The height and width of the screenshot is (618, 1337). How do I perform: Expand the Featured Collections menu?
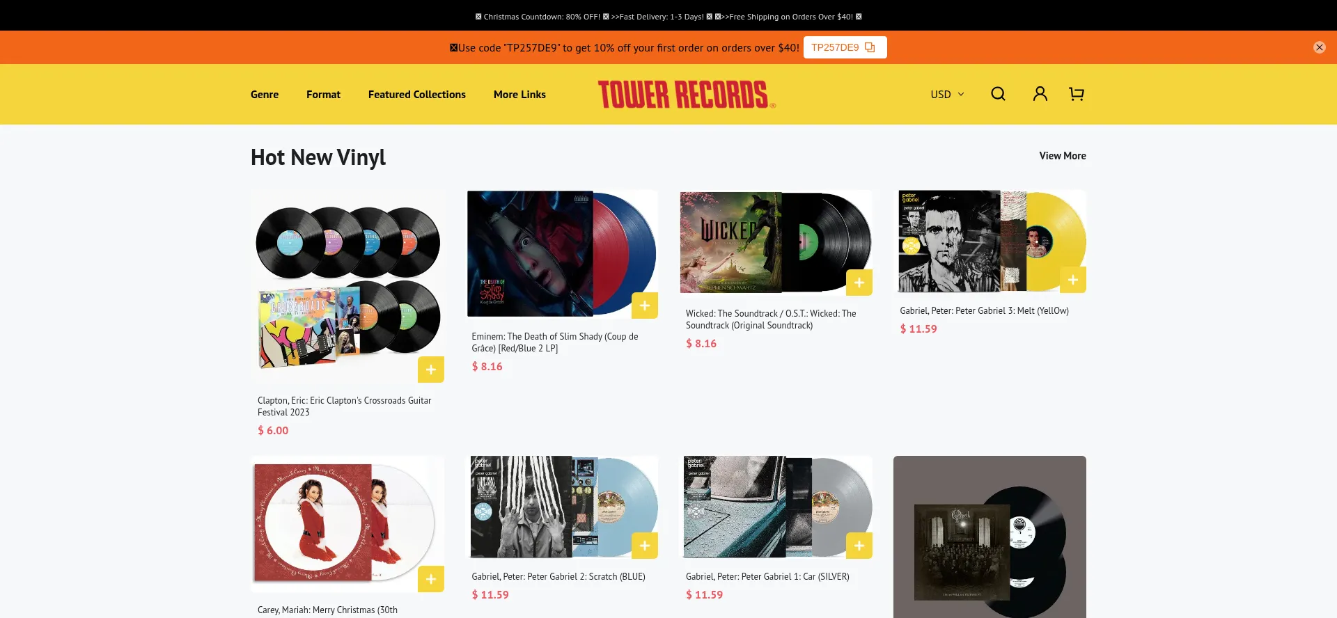pyautogui.click(x=417, y=94)
